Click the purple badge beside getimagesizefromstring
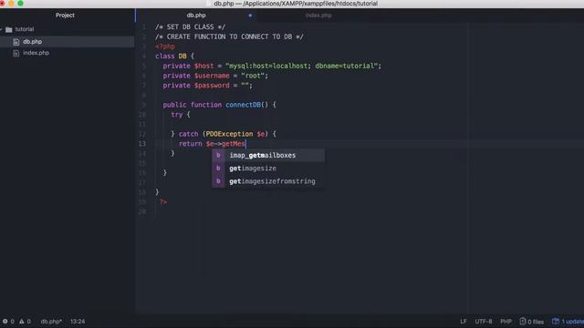 coord(218,181)
